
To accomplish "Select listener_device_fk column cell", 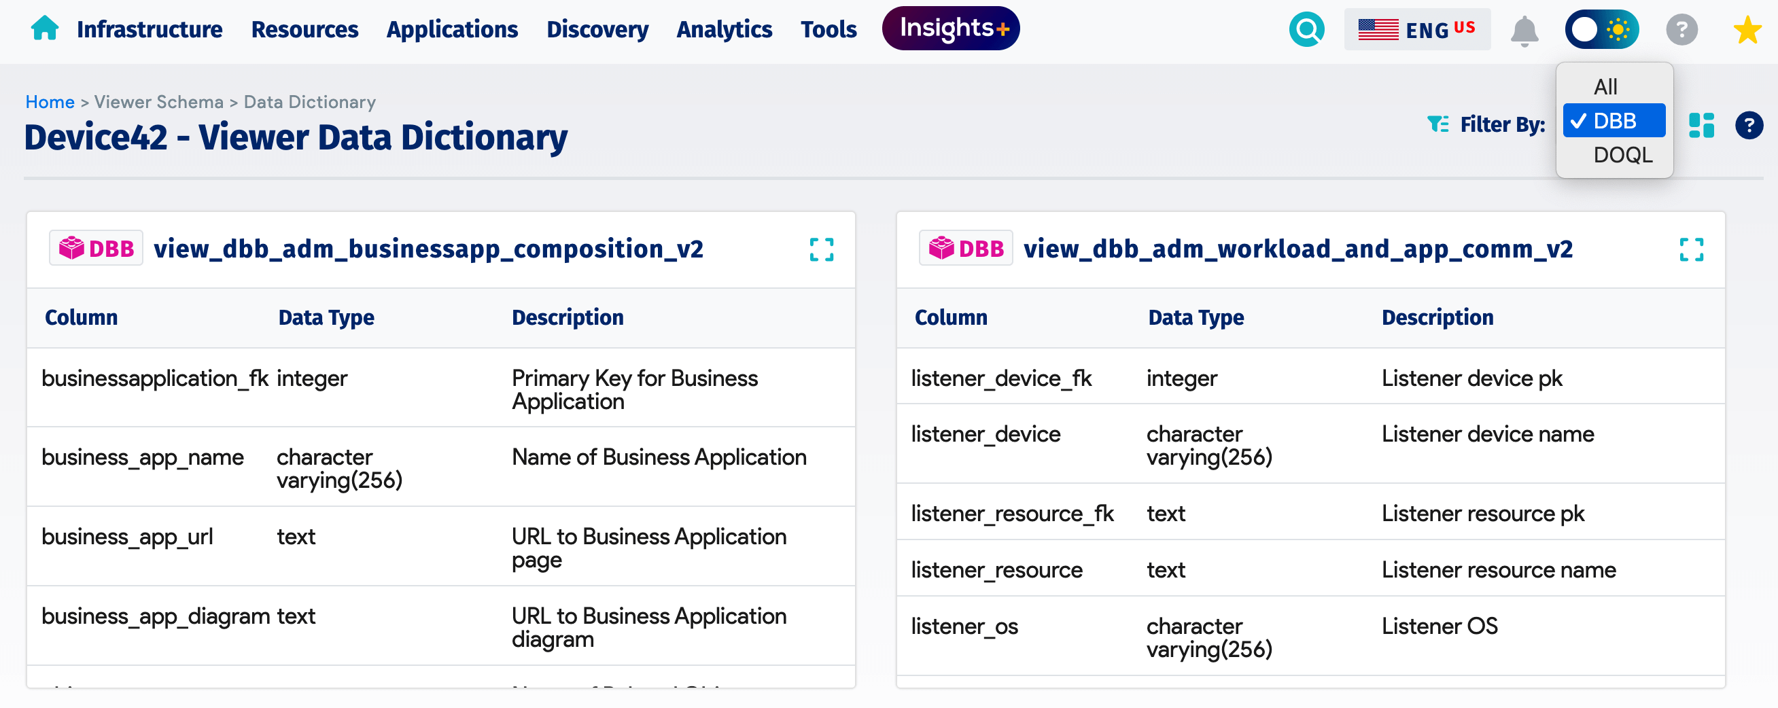I will pyautogui.click(x=1002, y=379).
